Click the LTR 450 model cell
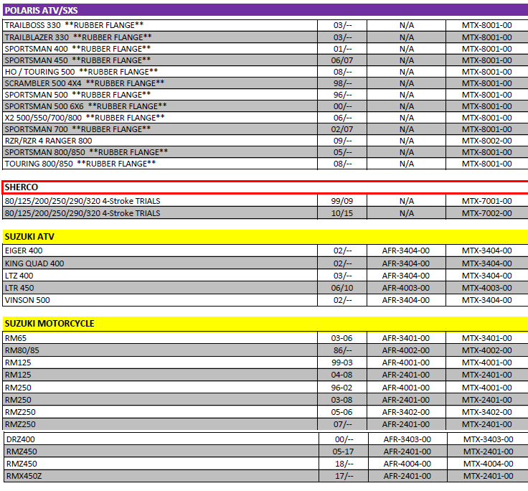Image resolution: width=528 pixels, height=491 pixels. tap(160, 288)
